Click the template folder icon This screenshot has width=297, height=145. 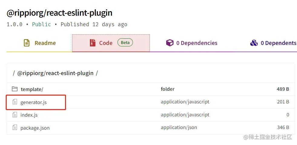(x=15, y=89)
